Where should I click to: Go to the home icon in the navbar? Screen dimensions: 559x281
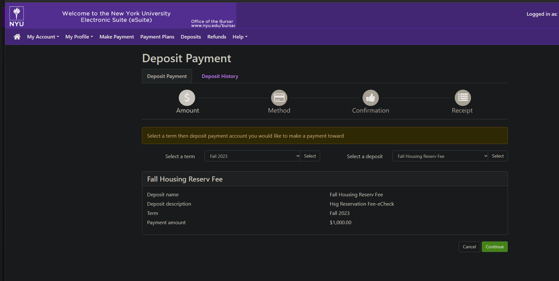(x=17, y=37)
